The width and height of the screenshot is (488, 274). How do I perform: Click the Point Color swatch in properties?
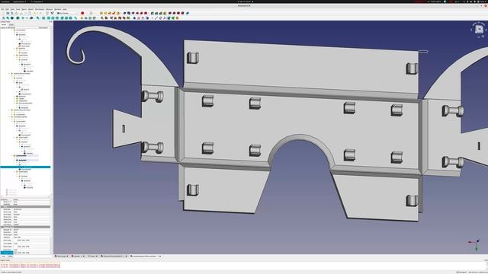tap(15, 247)
